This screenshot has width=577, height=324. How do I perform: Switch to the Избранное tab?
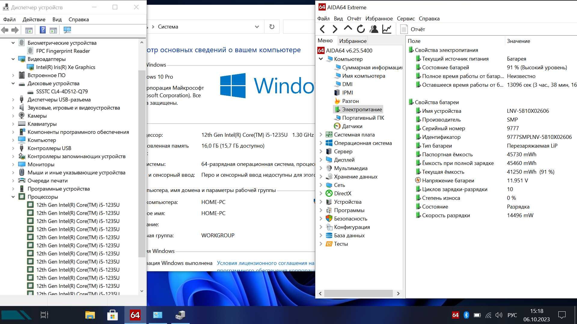click(353, 41)
